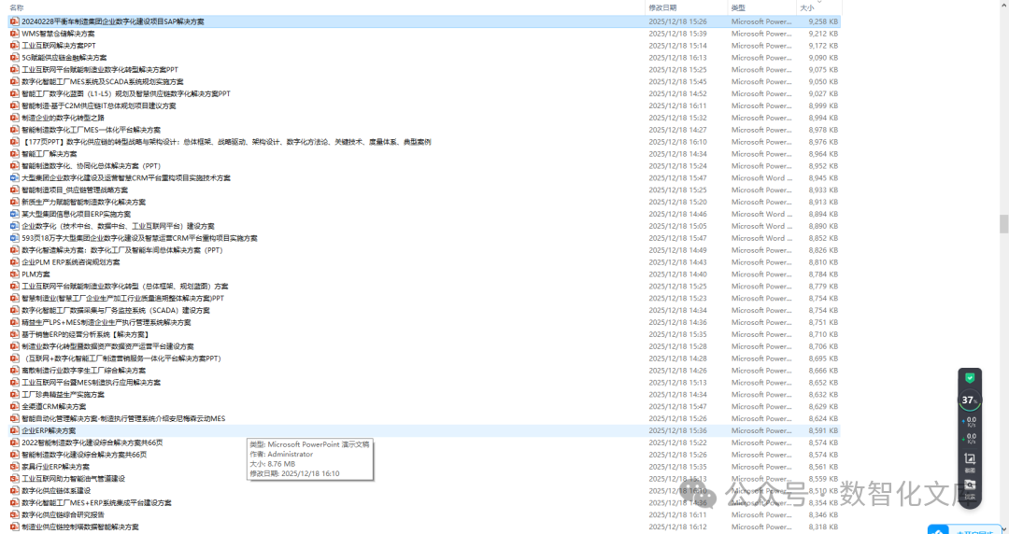This screenshot has height=534, width=1009.
Task: Click the Word icon of 某大型集团信息化项目ERP实施方案
Action: [x=15, y=214]
